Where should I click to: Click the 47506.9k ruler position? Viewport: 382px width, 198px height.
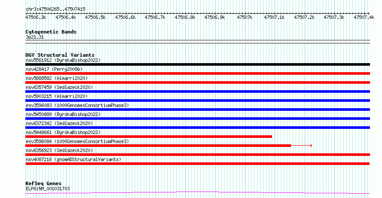215,17
